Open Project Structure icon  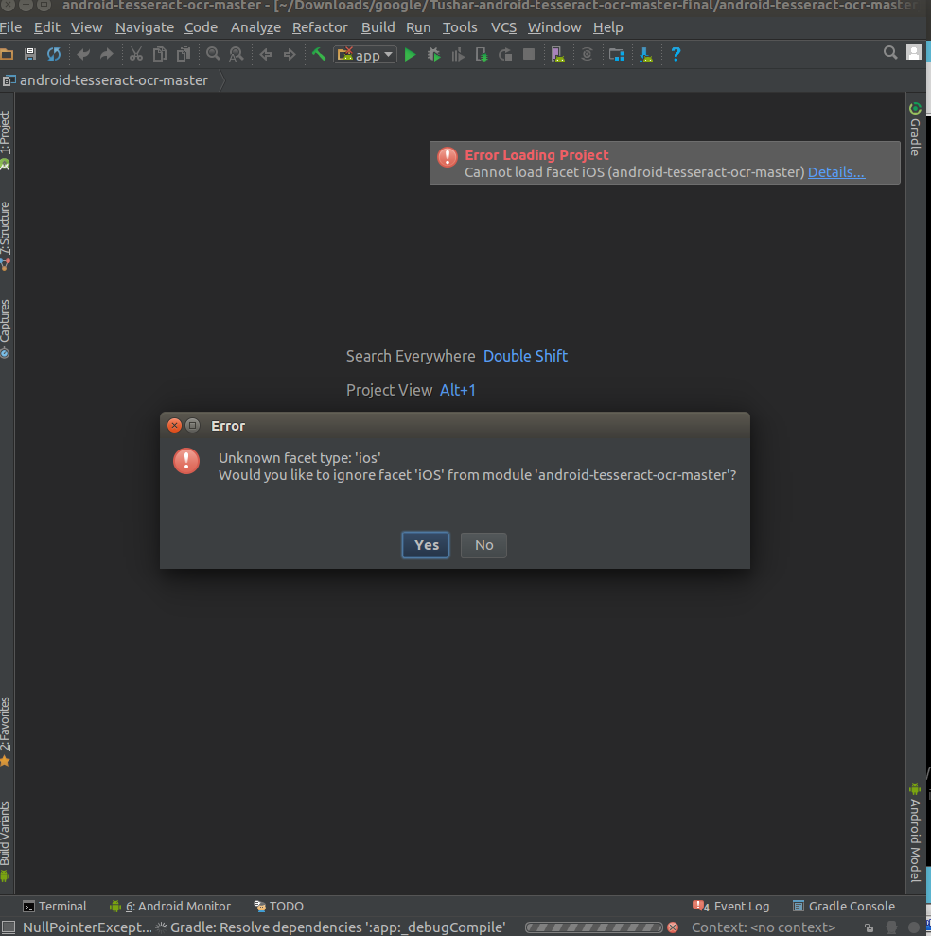(x=617, y=54)
